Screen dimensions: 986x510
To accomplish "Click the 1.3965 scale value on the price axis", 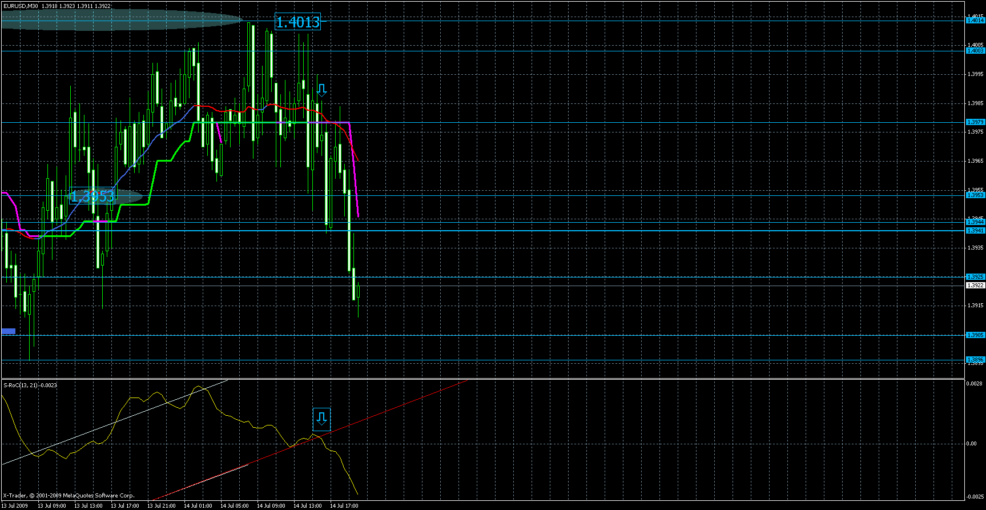I will (976, 161).
